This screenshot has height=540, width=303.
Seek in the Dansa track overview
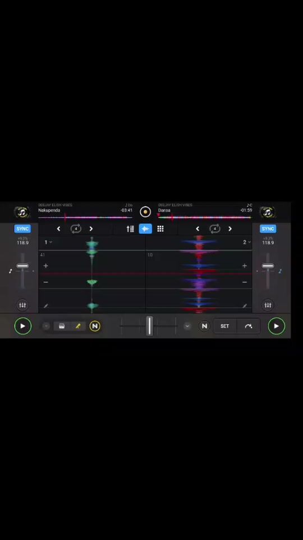tap(205, 218)
